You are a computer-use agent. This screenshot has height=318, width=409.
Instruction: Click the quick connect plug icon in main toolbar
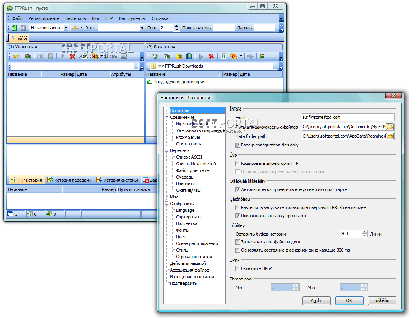75,28
